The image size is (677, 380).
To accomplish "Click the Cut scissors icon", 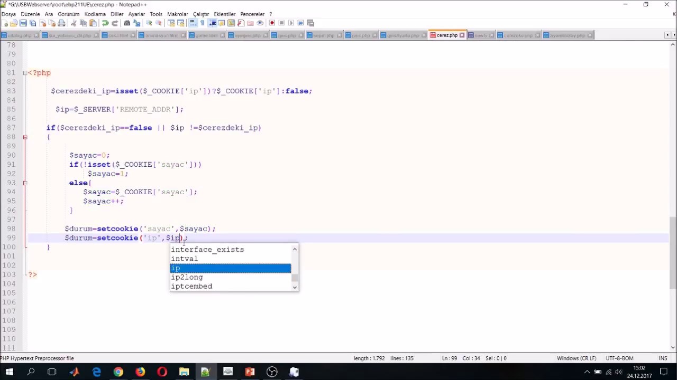I will 74,23.
